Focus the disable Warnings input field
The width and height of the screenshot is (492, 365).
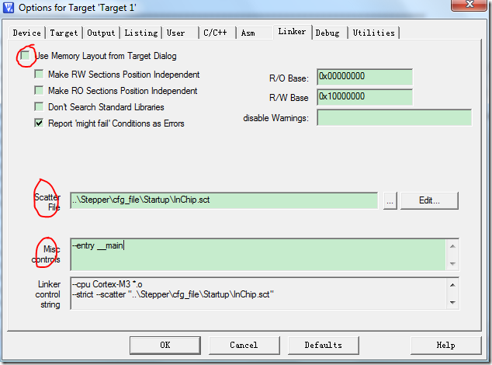394,117
